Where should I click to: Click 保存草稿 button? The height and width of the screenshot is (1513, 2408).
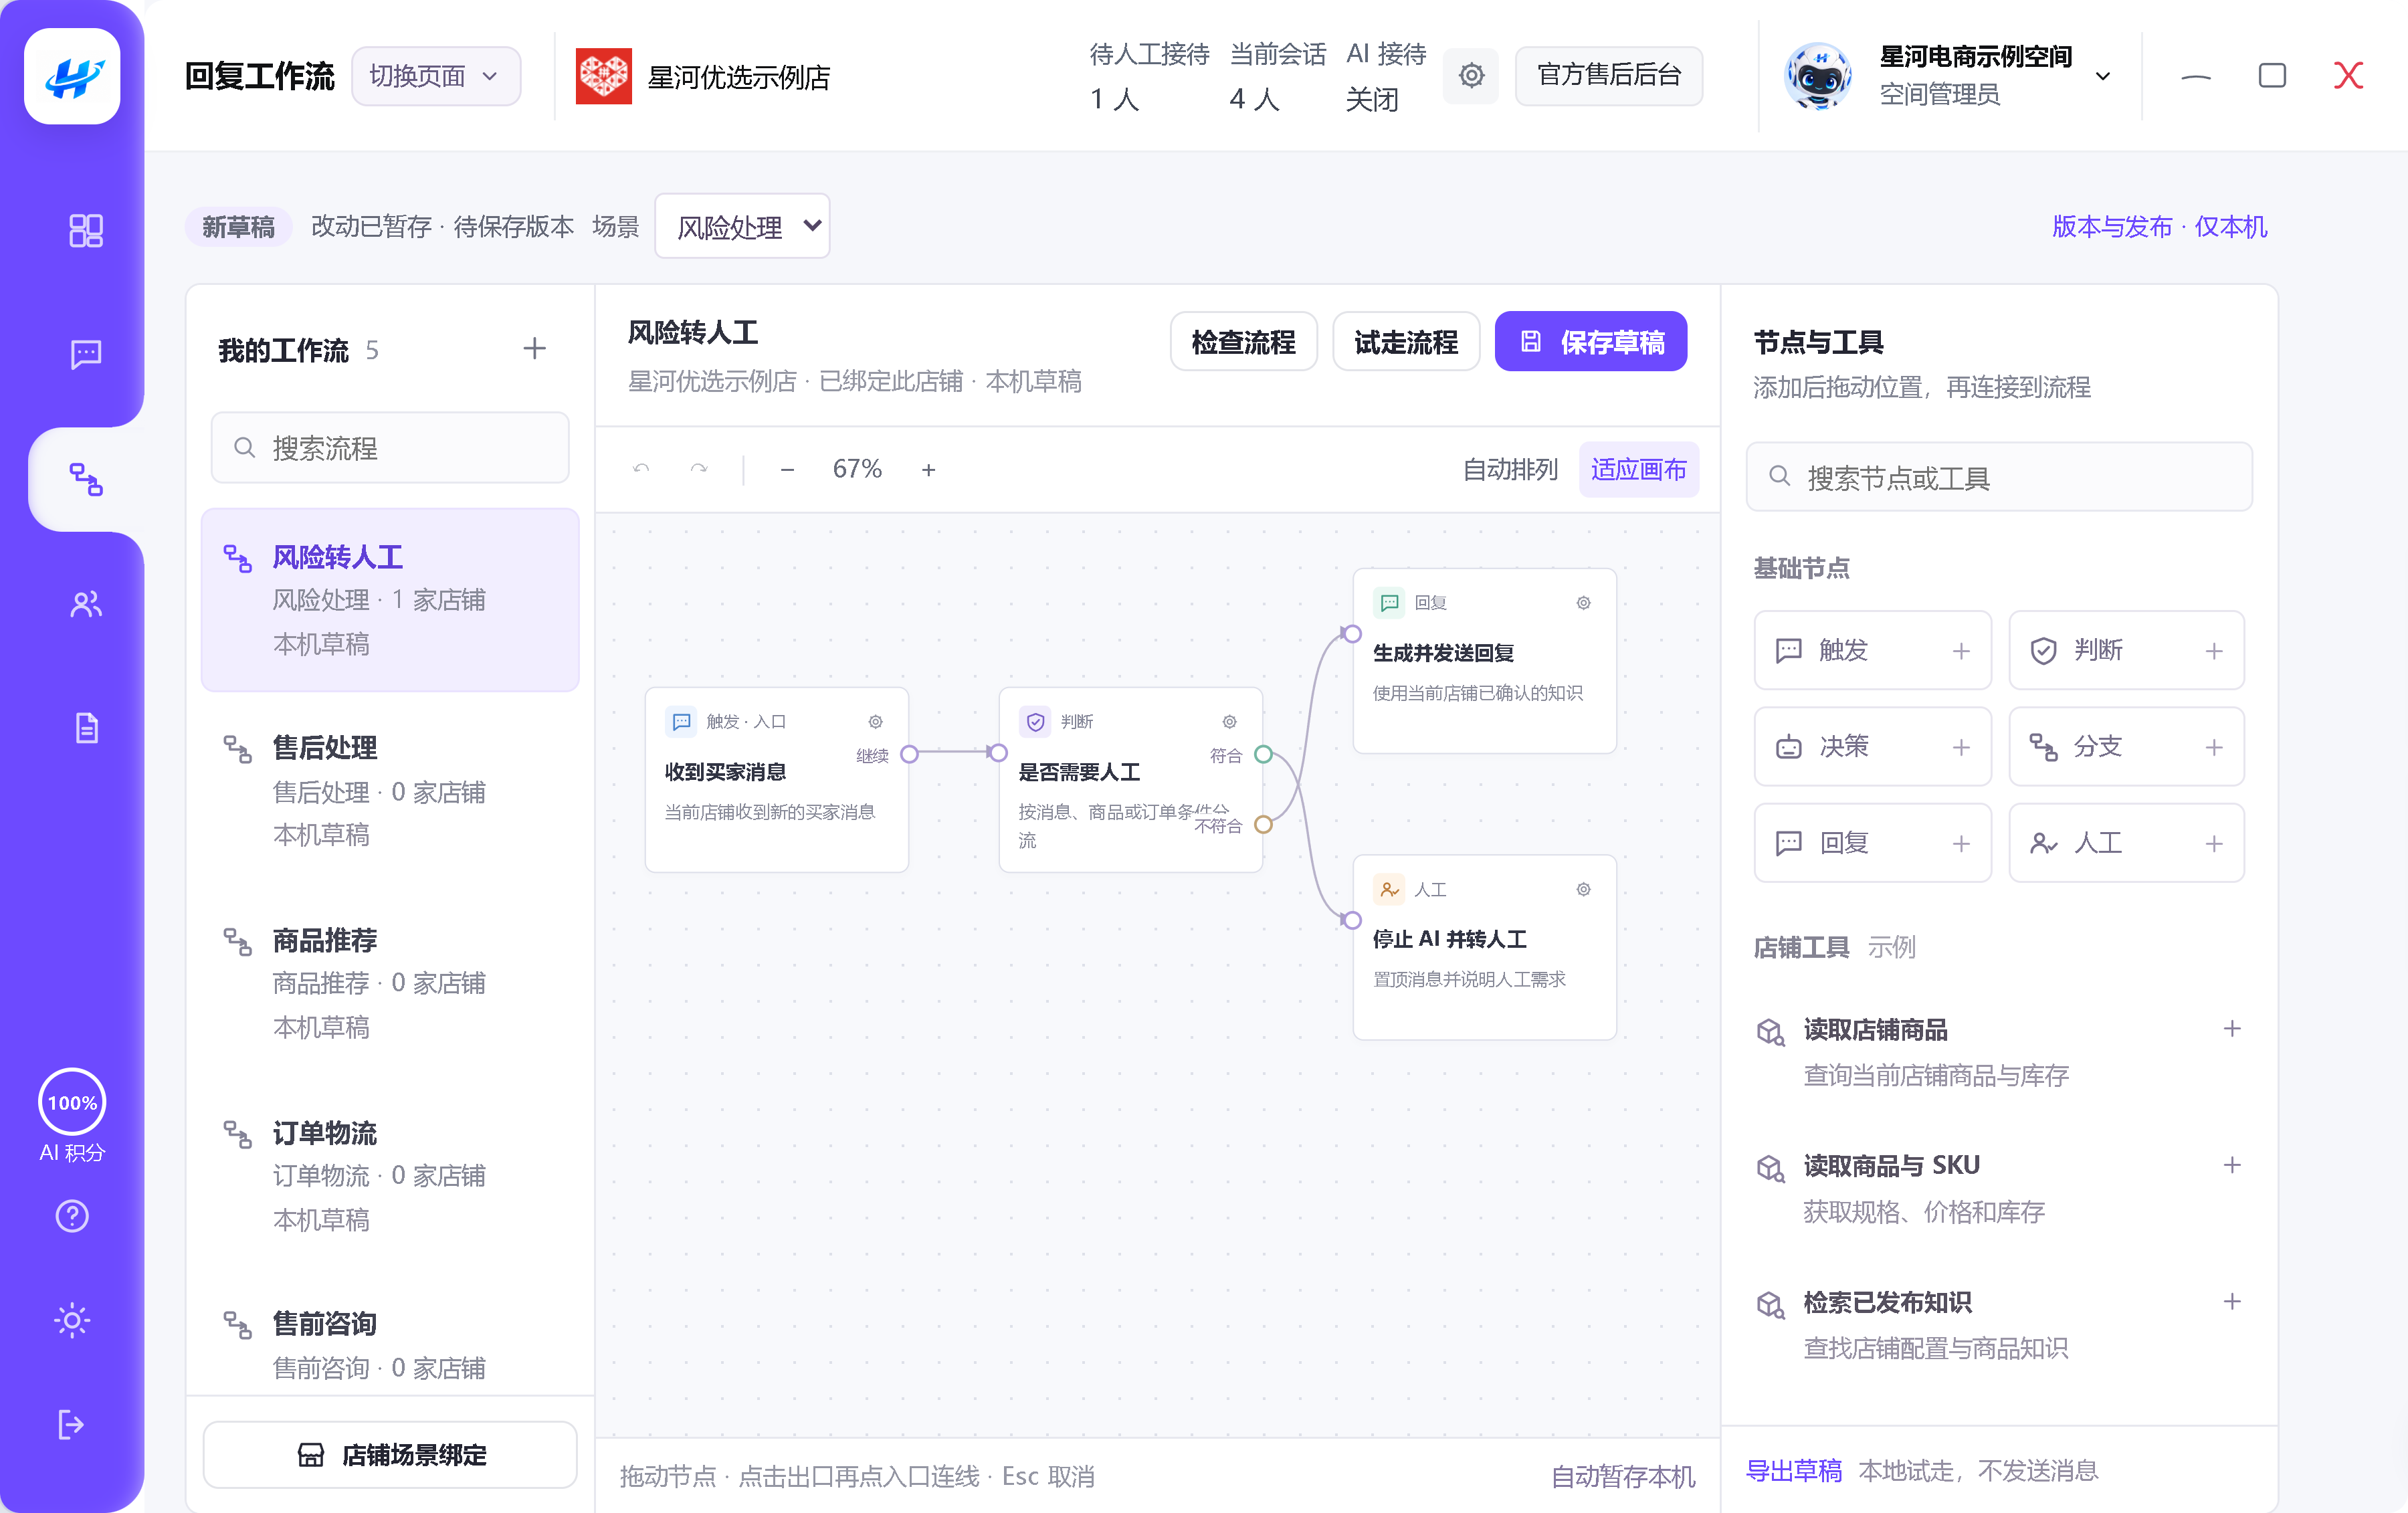pyautogui.click(x=1591, y=342)
